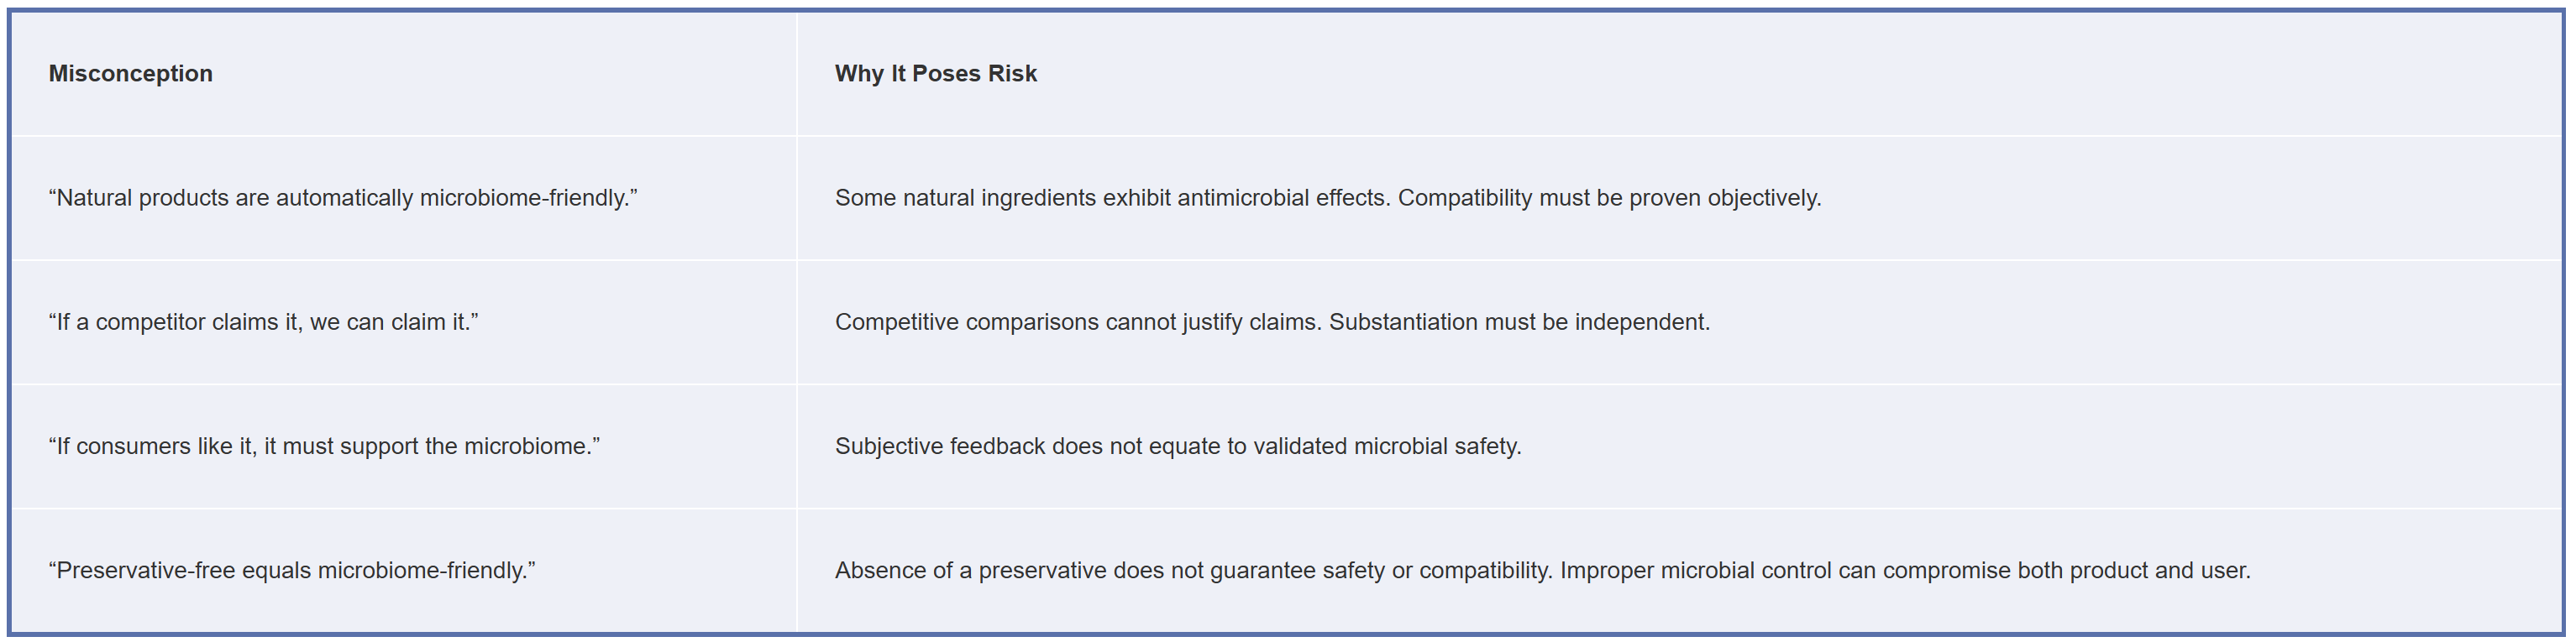The width and height of the screenshot is (2576, 642).
Task: Click the word 'Risk' in header
Action: coord(1012,74)
